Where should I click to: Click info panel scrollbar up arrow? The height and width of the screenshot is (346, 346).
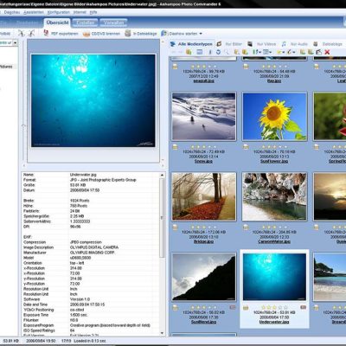point(162,175)
